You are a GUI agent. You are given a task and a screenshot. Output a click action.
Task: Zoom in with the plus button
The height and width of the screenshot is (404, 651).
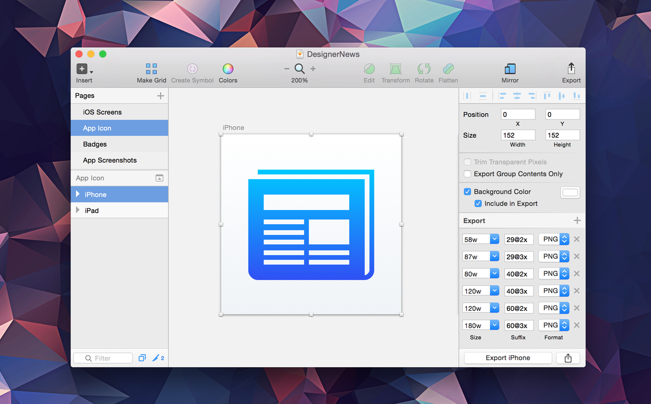pyautogui.click(x=313, y=69)
